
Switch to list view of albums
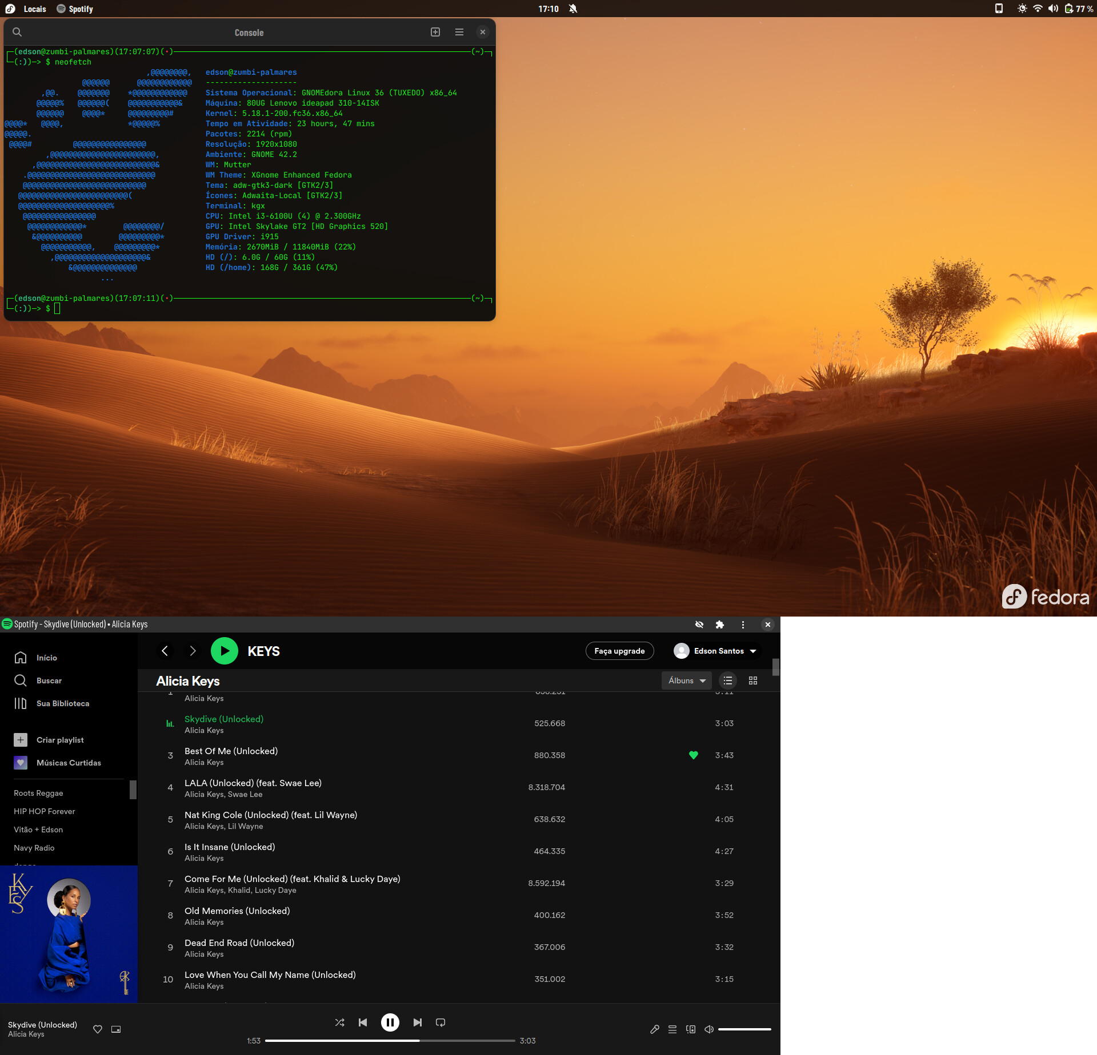727,680
